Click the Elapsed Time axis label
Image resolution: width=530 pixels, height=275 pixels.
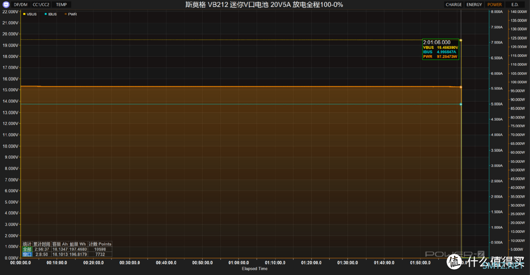[x=255, y=269]
